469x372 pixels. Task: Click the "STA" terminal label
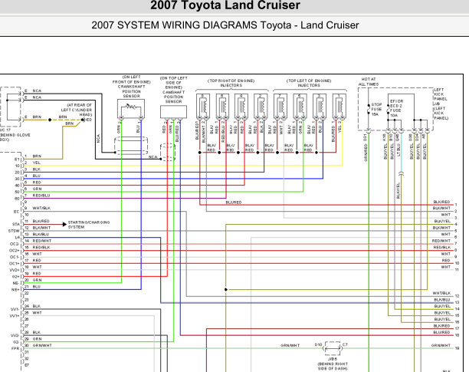pos(16,225)
